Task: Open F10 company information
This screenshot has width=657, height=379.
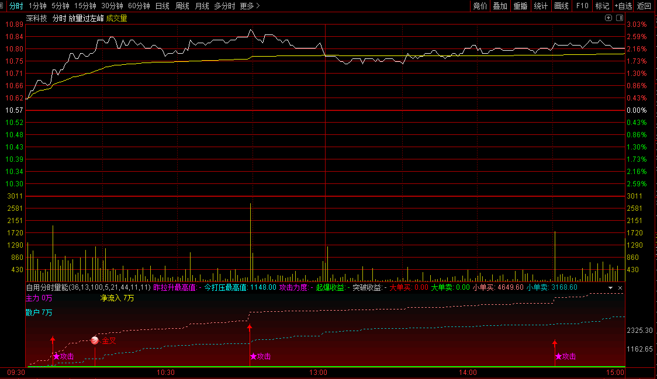Action: tap(582, 6)
